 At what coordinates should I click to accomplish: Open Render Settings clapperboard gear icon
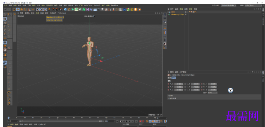(61, 9)
